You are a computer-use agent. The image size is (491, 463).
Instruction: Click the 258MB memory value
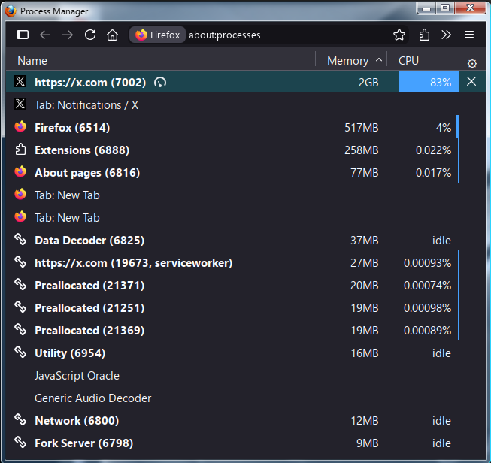click(362, 150)
